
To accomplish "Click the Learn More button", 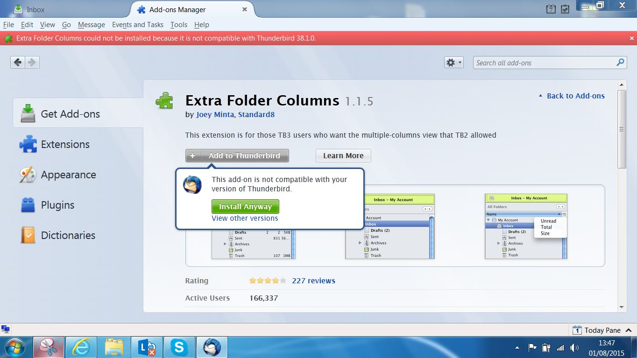I will (343, 155).
